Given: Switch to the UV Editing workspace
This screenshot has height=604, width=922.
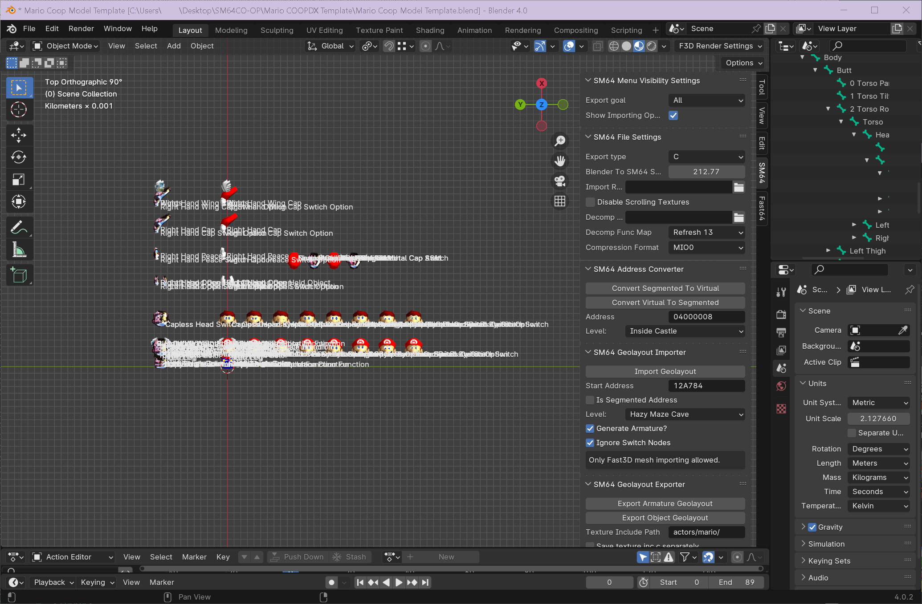Looking at the screenshot, I should 324,30.
